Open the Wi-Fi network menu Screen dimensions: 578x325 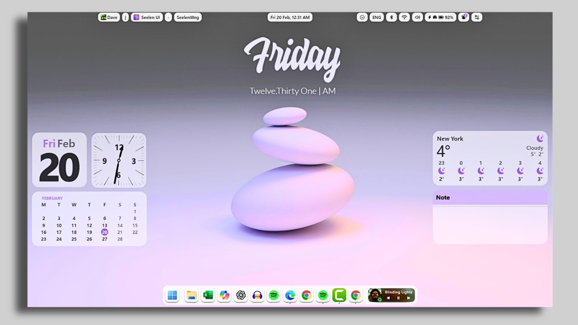pos(405,18)
